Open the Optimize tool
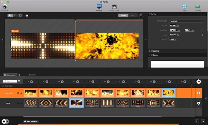Image resolution: width=208 pixels, height=125 pixels. [5, 8]
